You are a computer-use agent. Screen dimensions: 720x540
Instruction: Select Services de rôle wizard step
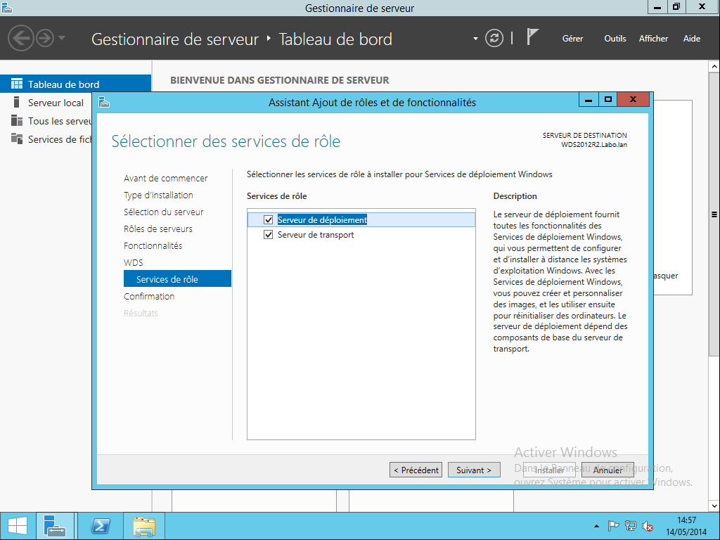pyautogui.click(x=177, y=278)
